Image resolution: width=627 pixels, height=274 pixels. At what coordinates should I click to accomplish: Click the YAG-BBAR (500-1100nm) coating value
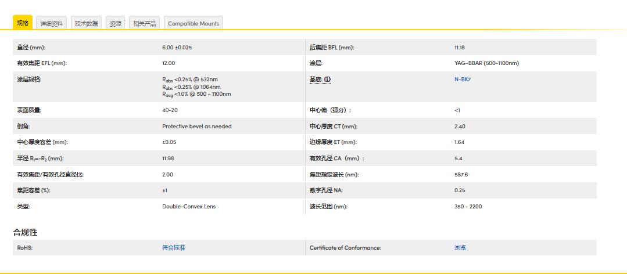coord(486,63)
